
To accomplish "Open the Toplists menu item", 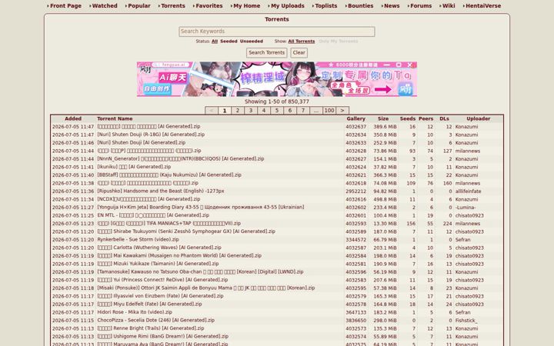I will 326,5.
